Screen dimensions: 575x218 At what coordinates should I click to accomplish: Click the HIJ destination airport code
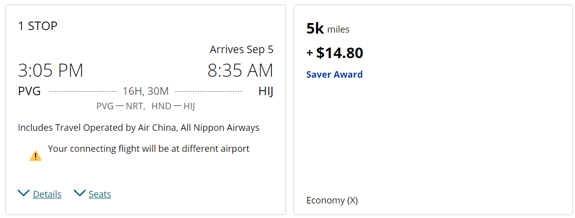click(266, 91)
